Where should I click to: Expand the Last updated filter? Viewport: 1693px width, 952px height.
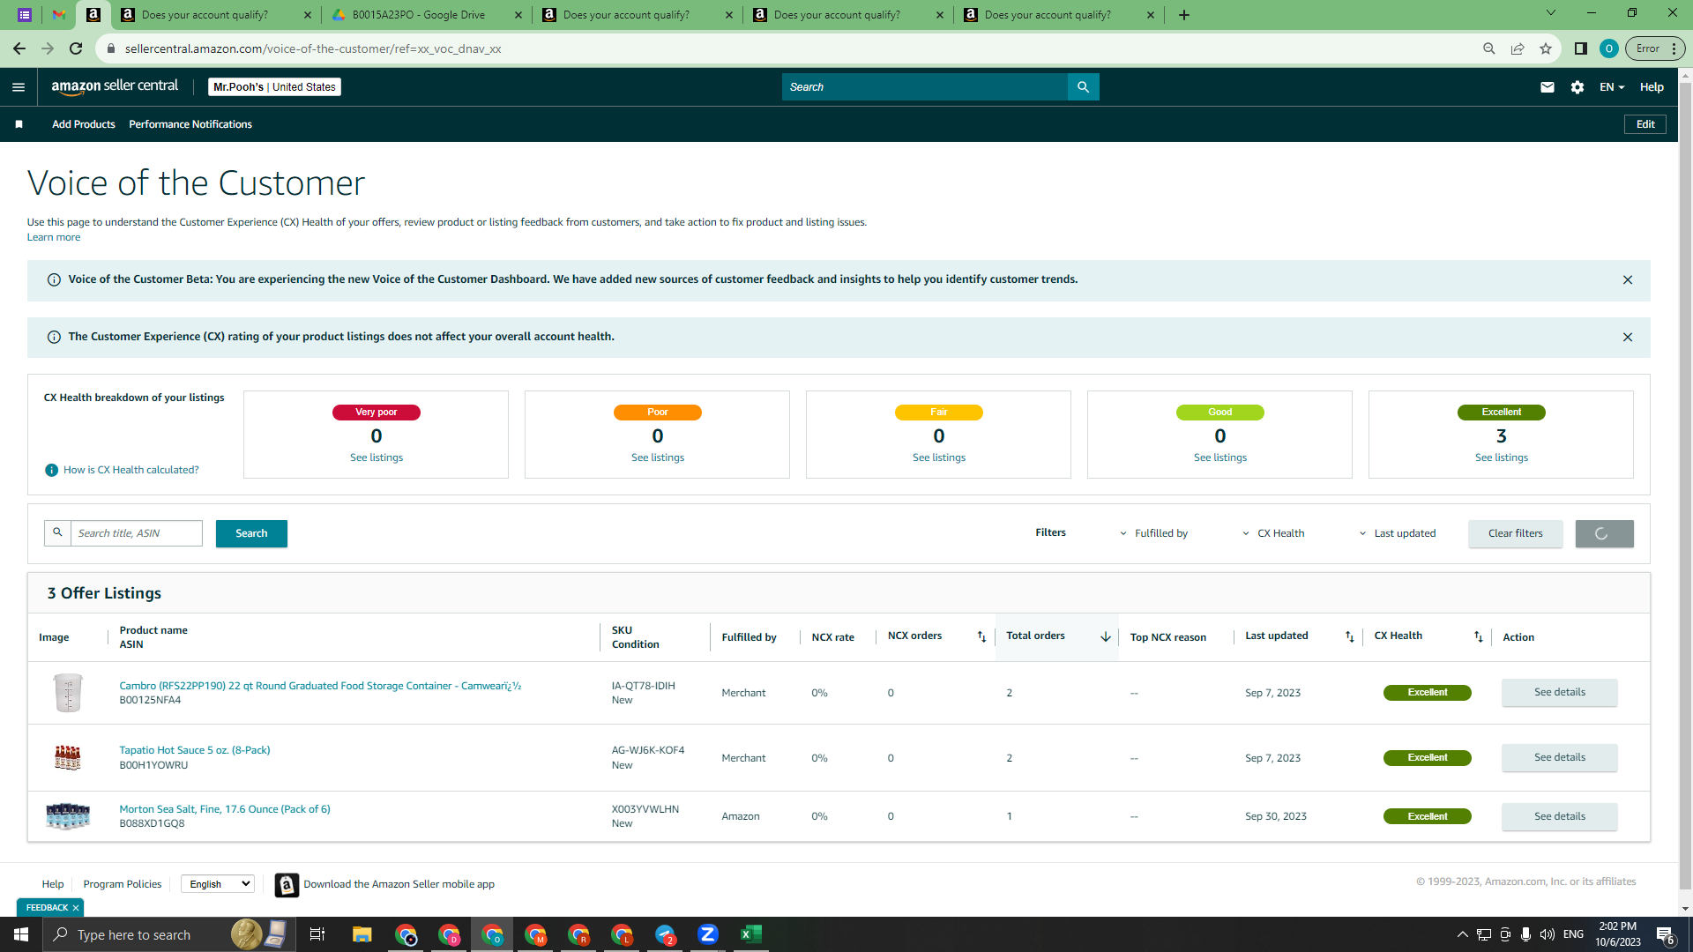tap(1397, 533)
